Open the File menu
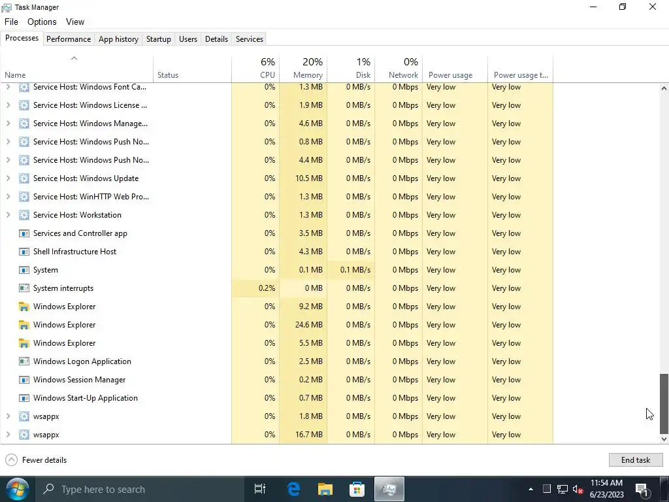Image resolution: width=669 pixels, height=502 pixels. pos(12,22)
